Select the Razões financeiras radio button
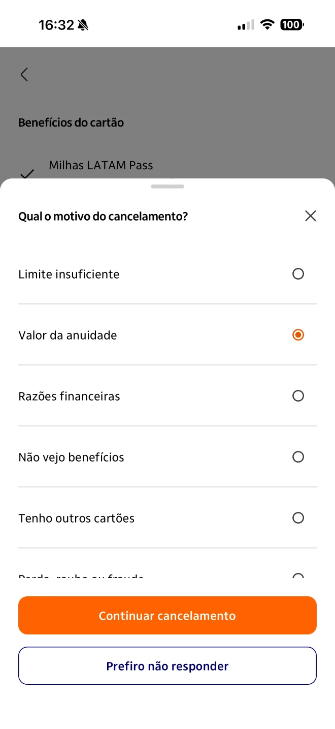335x729 pixels. [x=298, y=396]
